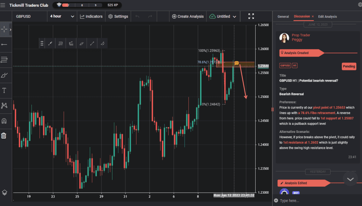Toggle the object tree layers icon
The height and width of the screenshot is (206, 362).
(x=5, y=193)
